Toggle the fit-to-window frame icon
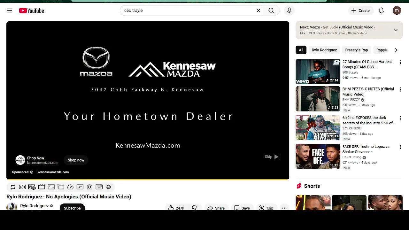409x230 pixels. click(51, 187)
